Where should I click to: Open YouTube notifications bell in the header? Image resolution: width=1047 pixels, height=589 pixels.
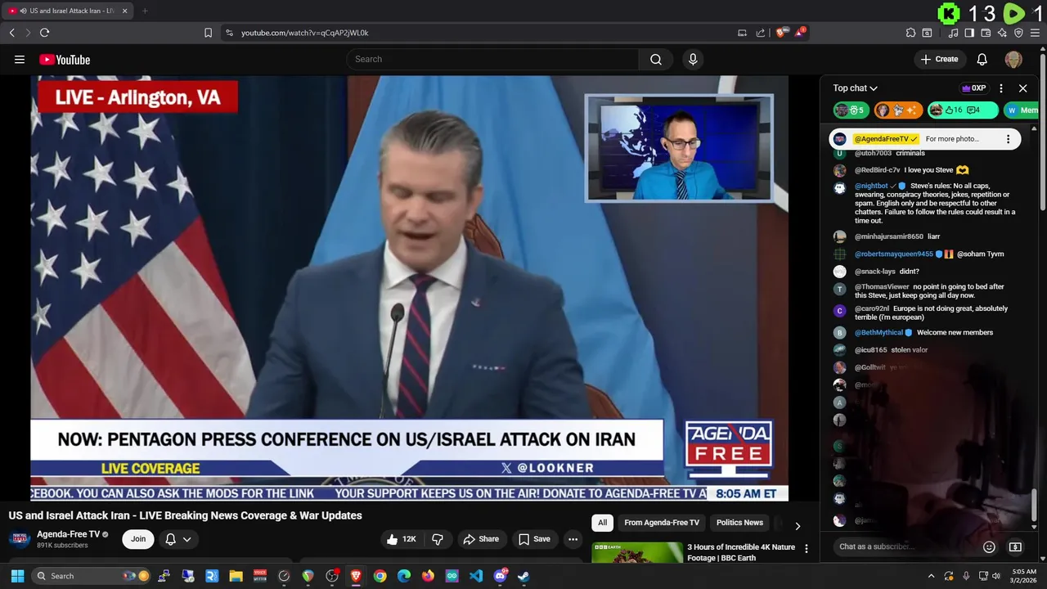point(982,59)
